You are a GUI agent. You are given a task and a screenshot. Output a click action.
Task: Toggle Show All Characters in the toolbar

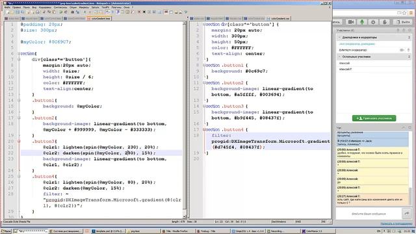(112, 12)
